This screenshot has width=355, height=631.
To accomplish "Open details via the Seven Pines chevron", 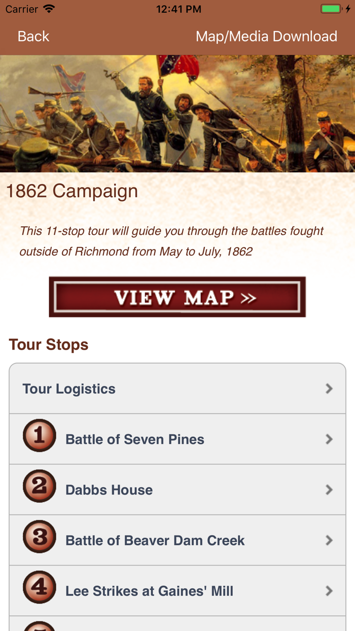I will tap(329, 439).
